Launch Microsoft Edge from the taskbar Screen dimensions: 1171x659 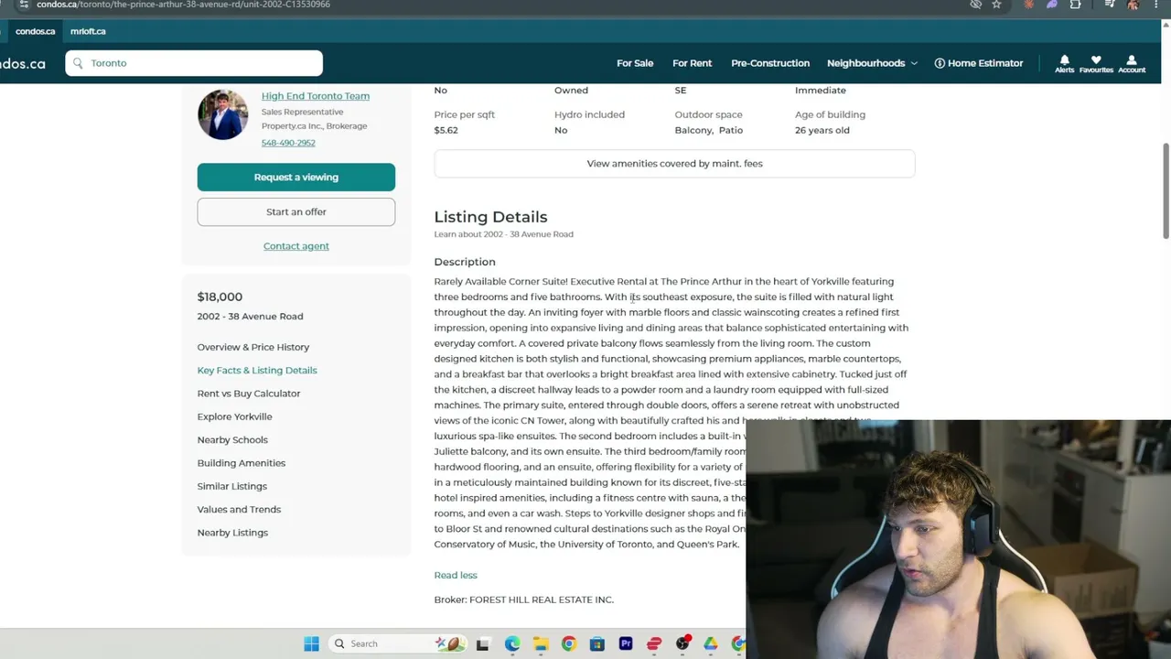[512, 643]
